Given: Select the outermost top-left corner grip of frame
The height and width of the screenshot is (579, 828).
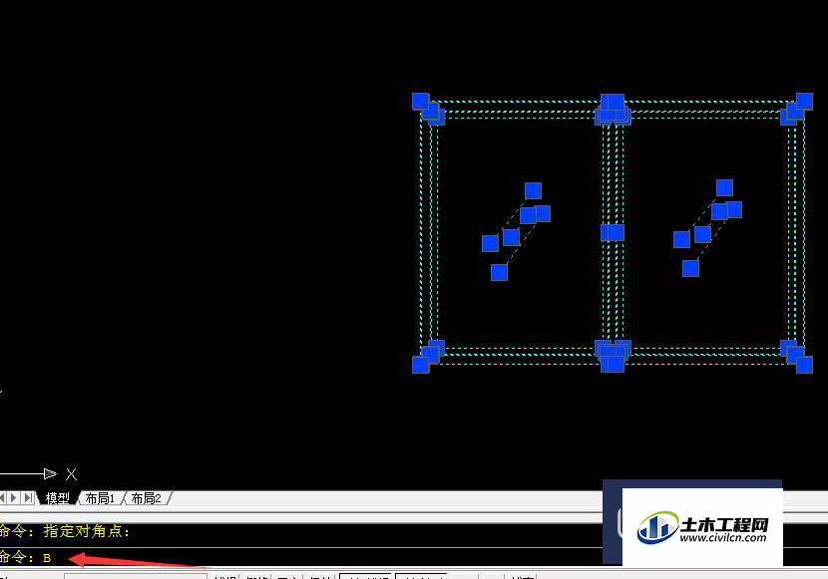Looking at the screenshot, I should click(420, 102).
